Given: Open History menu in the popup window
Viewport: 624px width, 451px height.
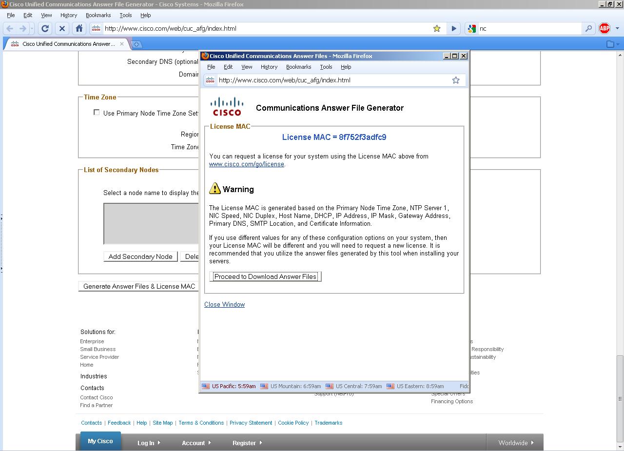Looking at the screenshot, I should (269, 67).
